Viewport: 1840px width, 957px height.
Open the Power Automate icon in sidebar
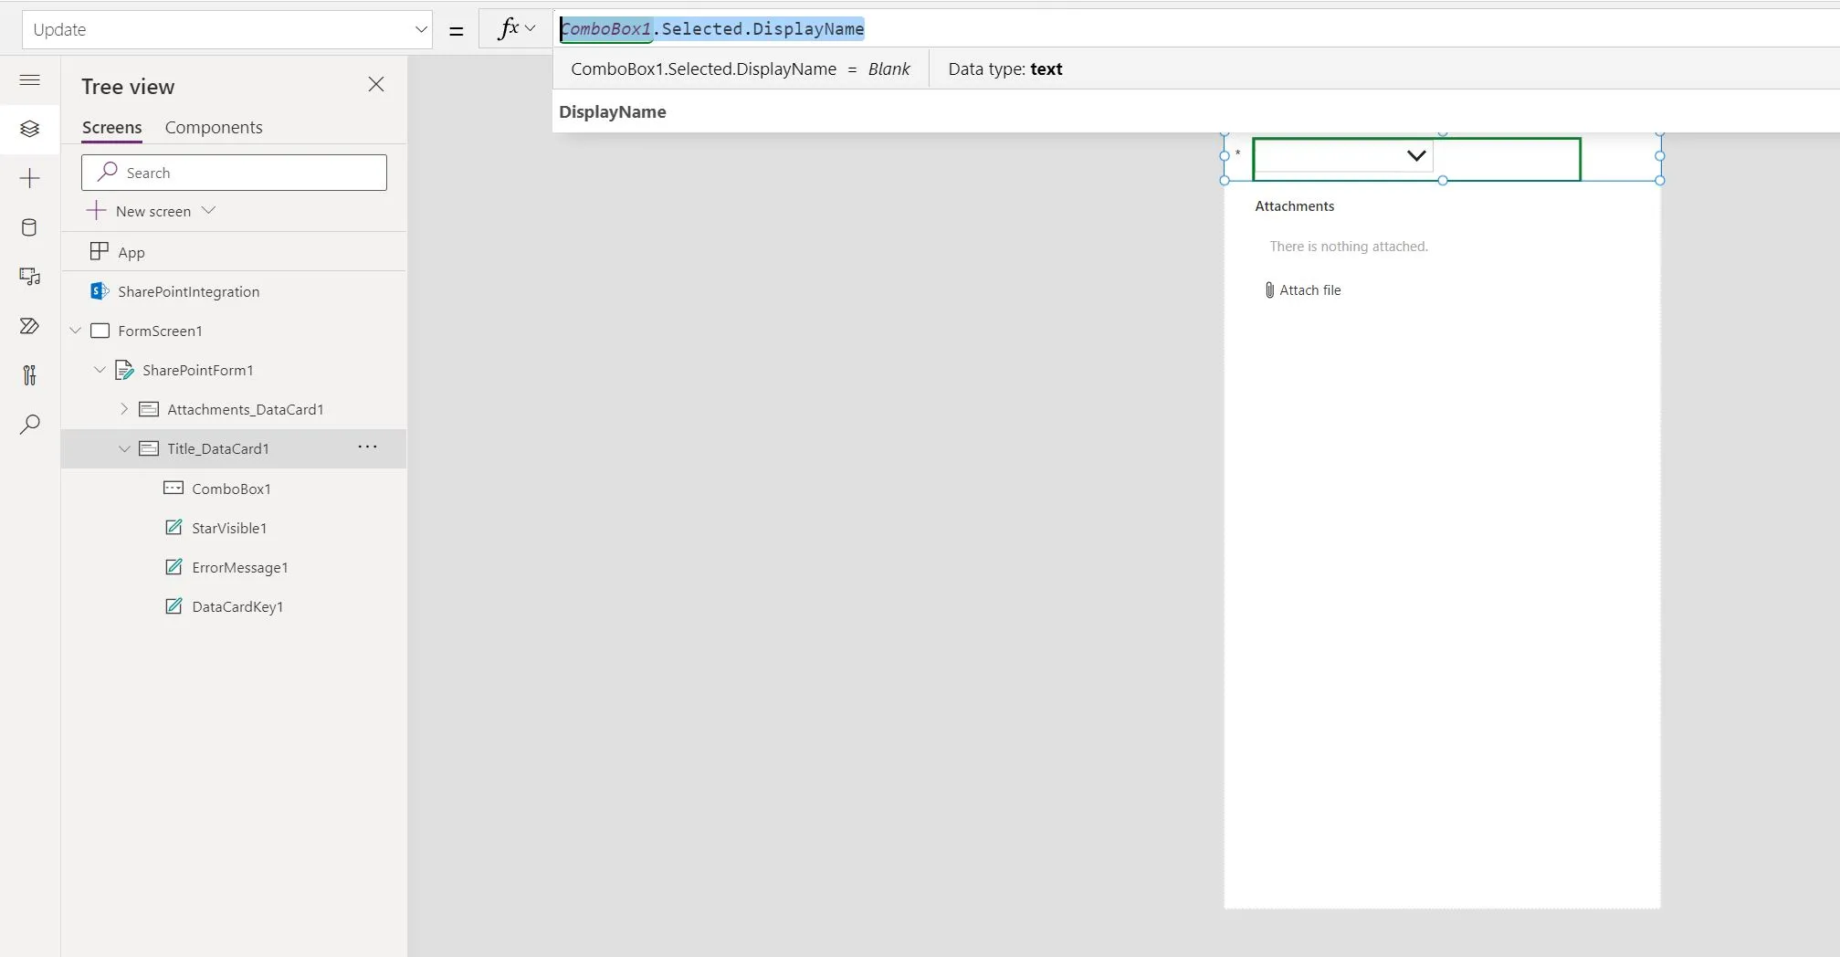[x=29, y=326]
